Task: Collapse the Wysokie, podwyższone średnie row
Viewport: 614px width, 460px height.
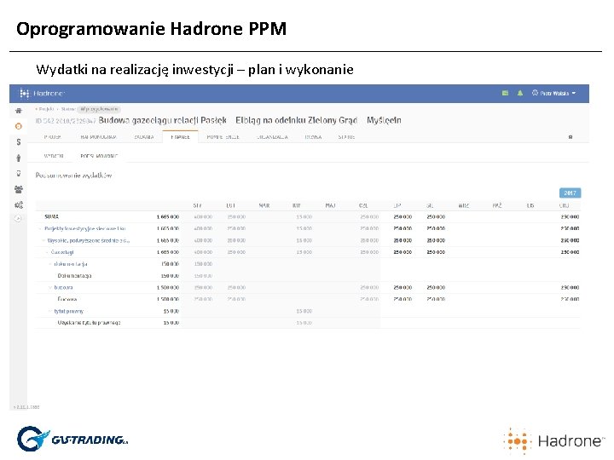Action: 43,240
